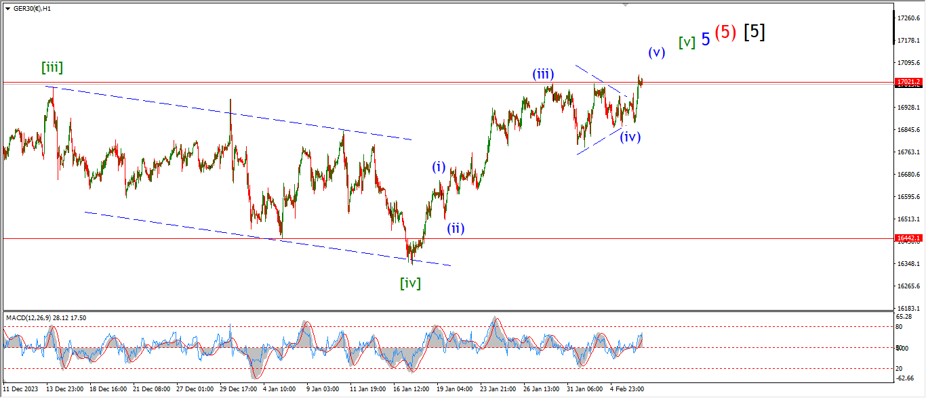926x398 pixels.
Task: Select the black [5] wave label
Action: pyautogui.click(x=754, y=32)
